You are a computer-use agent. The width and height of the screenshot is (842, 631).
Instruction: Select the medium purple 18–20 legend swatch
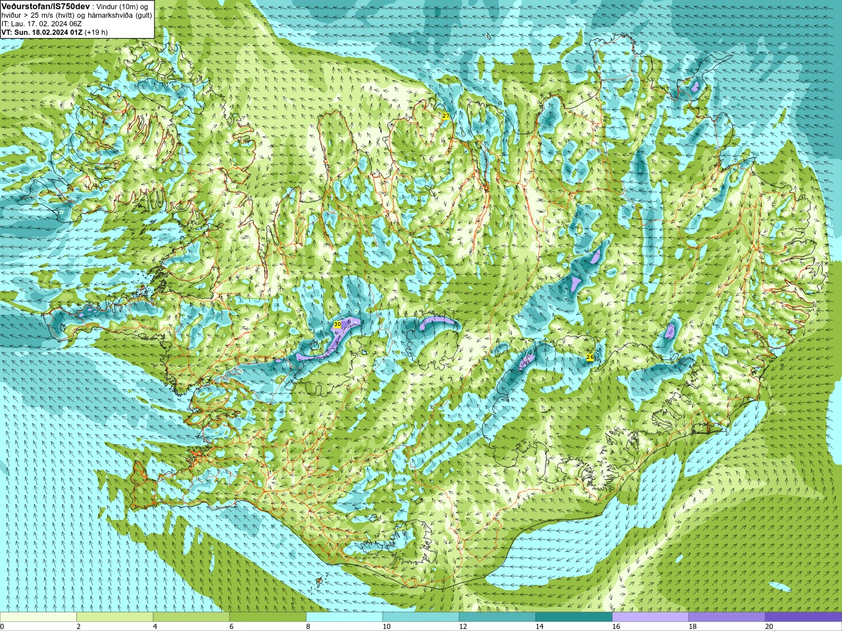coord(727,617)
